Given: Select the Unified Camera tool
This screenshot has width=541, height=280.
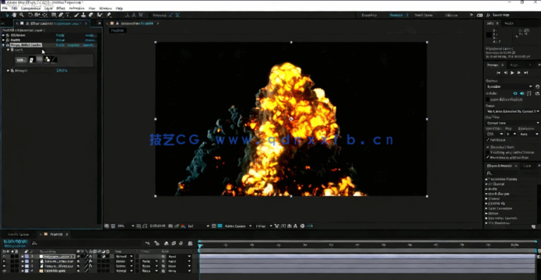Looking at the screenshot, I should pos(37,15).
